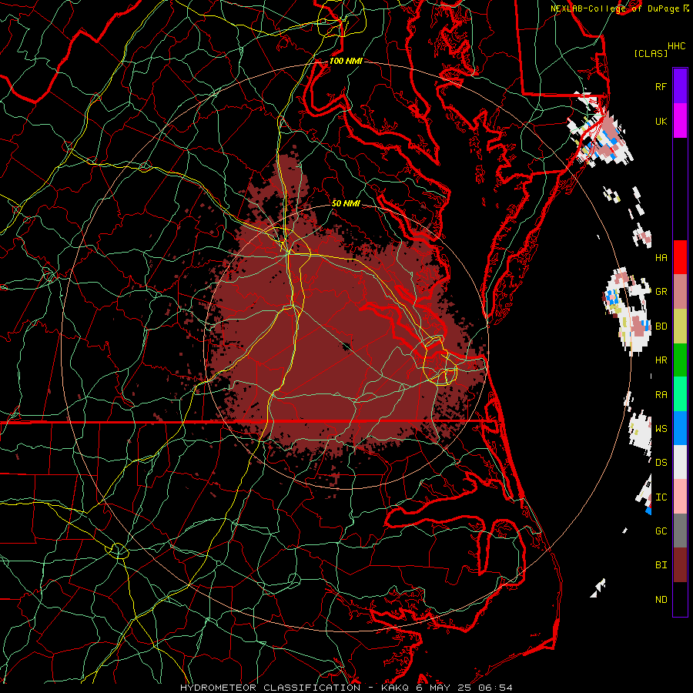Viewport: 693px width, 693px height.
Task: Click the blue WS legend swatch
Action: click(x=680, y=428)
